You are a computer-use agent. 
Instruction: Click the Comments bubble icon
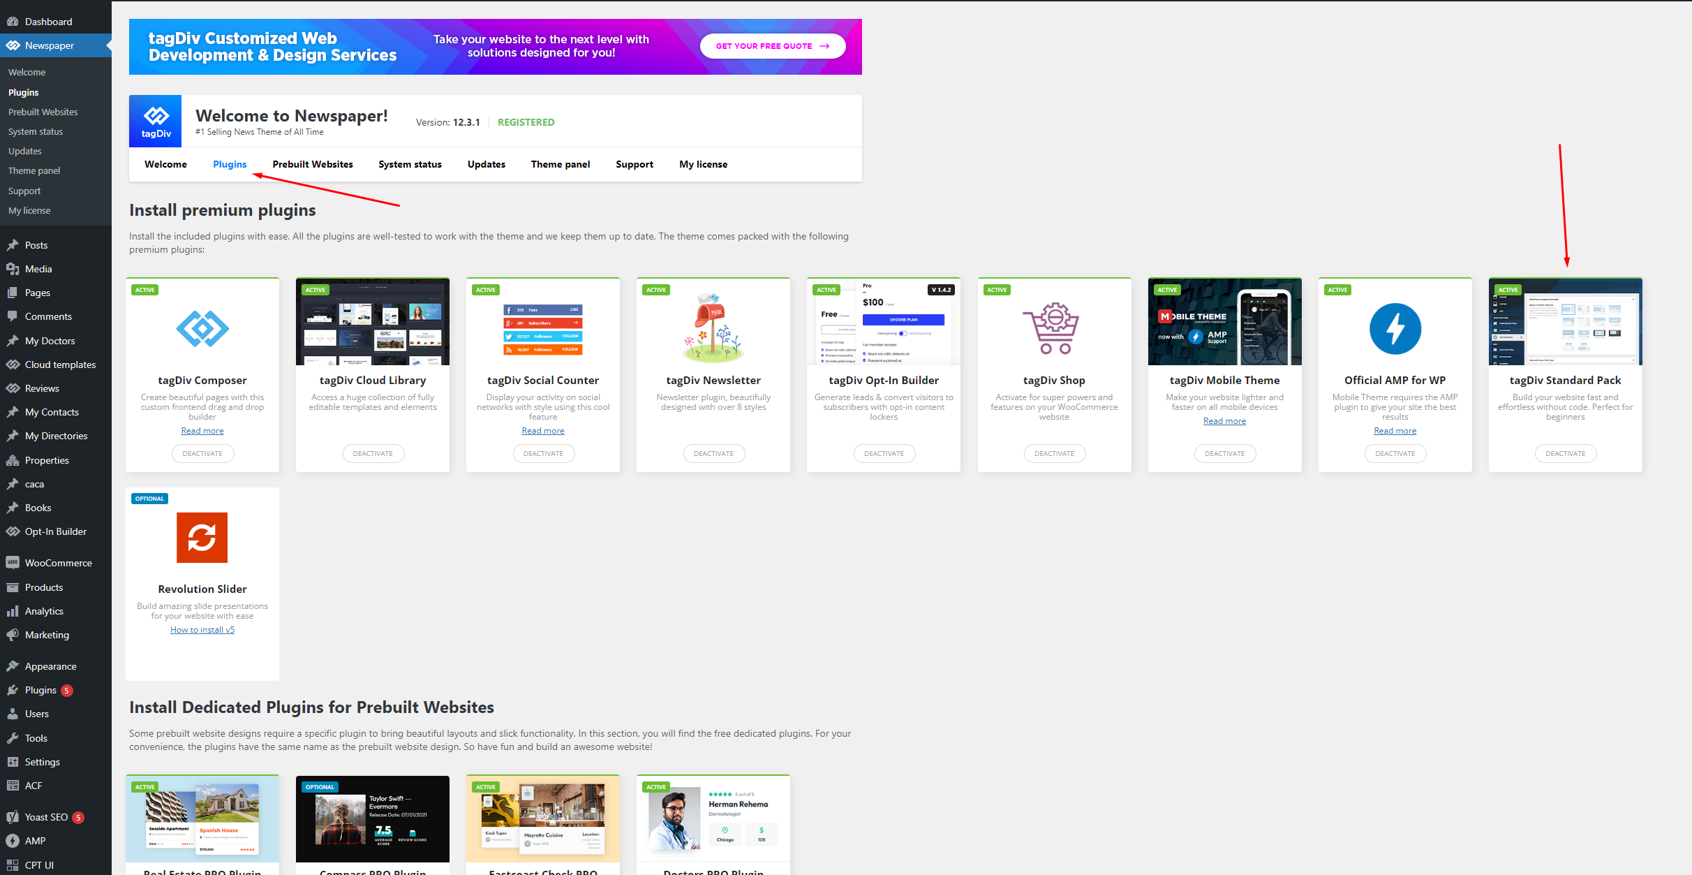13,316
